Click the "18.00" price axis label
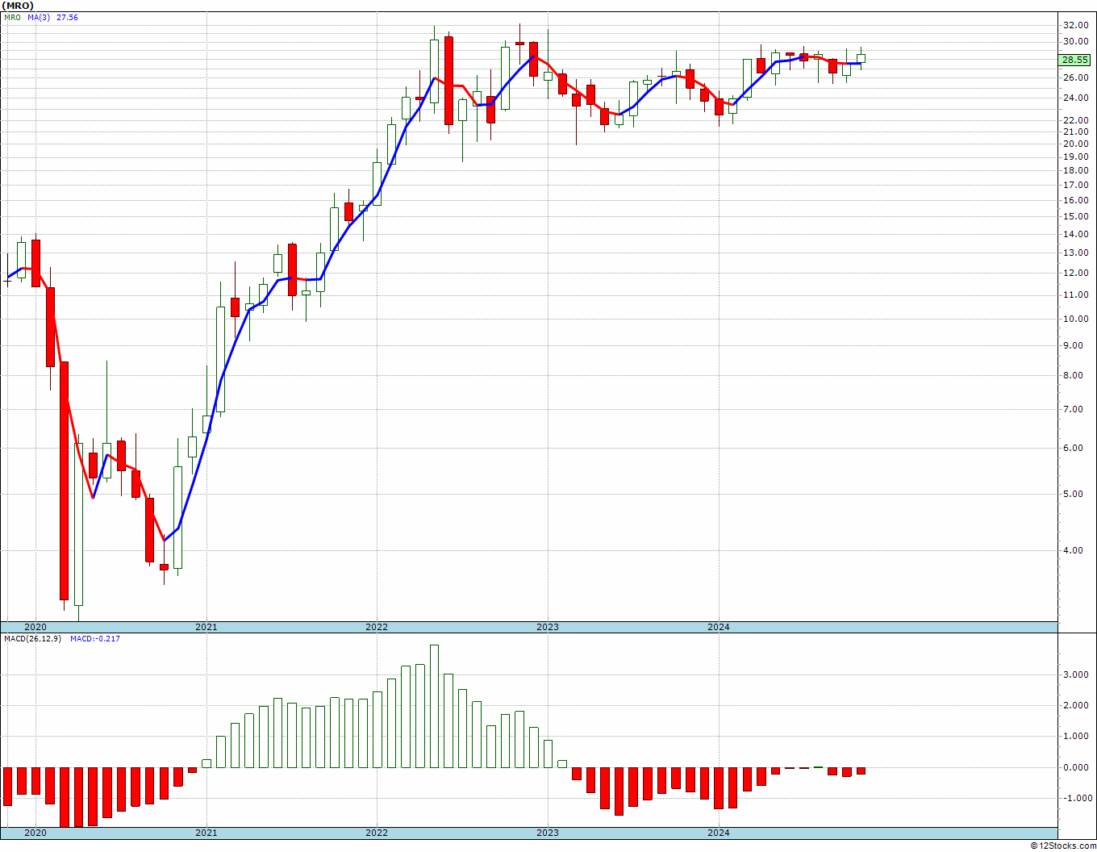 [1074, 171]
